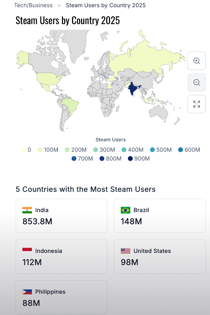
Task: Click the Steam Users by Country 2025 breadcrumb
Action: (x=106, y=5)
